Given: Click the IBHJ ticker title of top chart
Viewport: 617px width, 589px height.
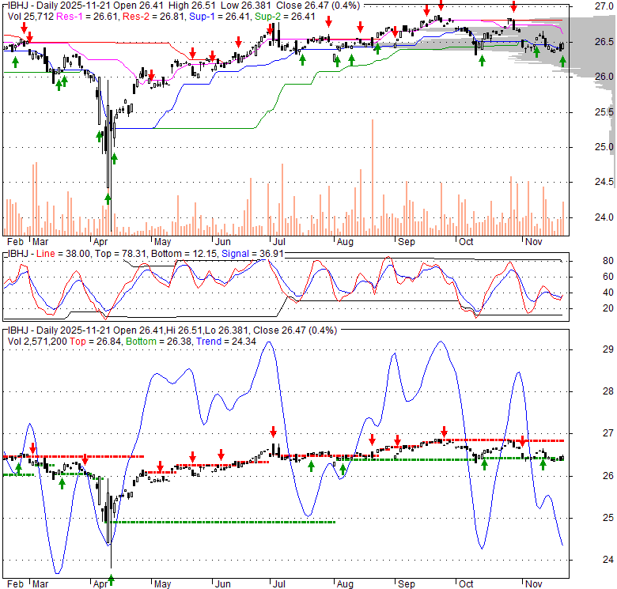Looking at the screenshot, I should [x=17, y=6].
